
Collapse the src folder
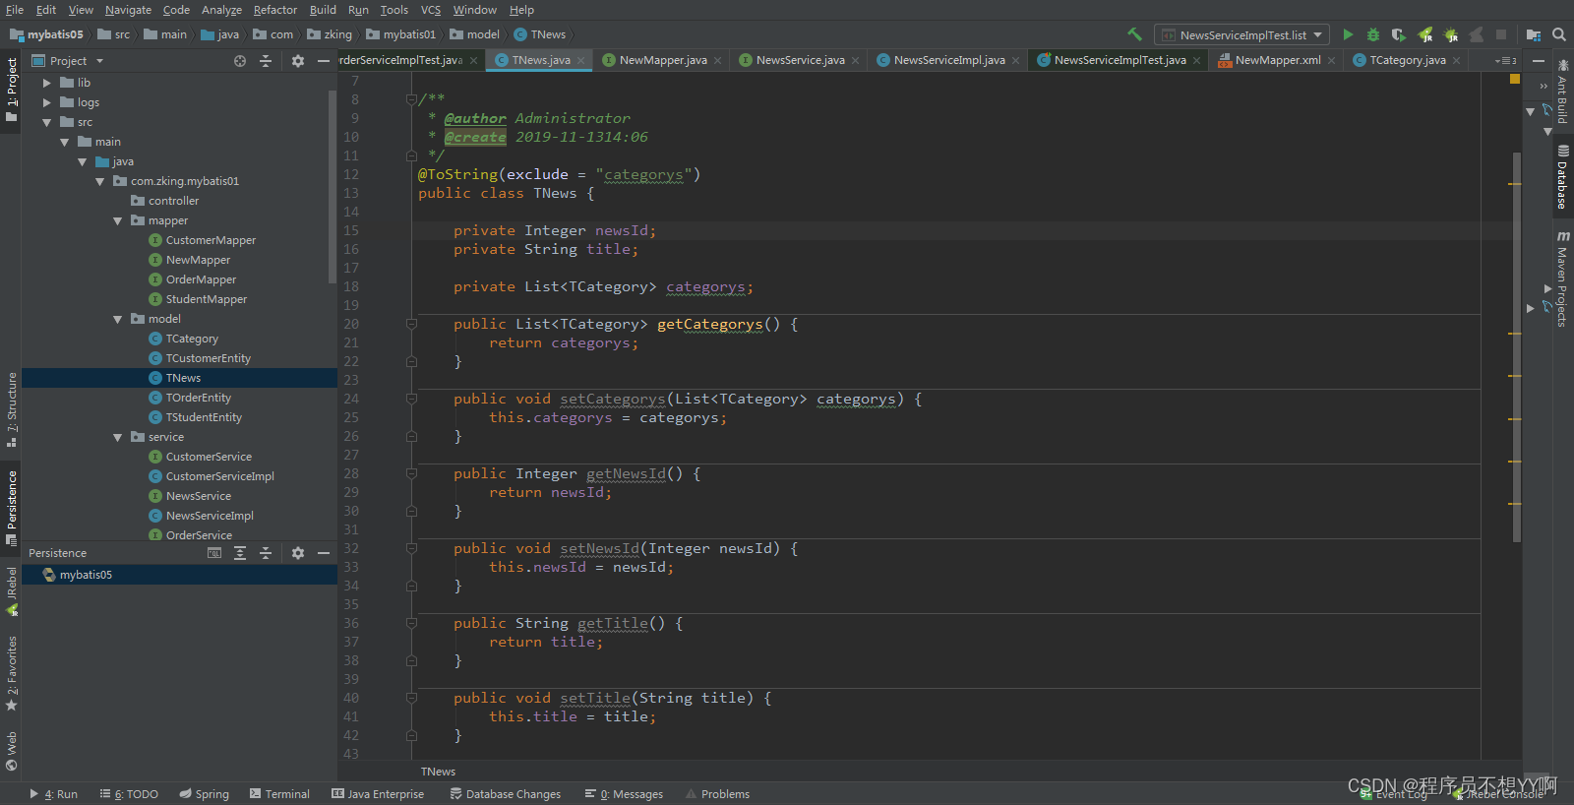tap(46, 122)
